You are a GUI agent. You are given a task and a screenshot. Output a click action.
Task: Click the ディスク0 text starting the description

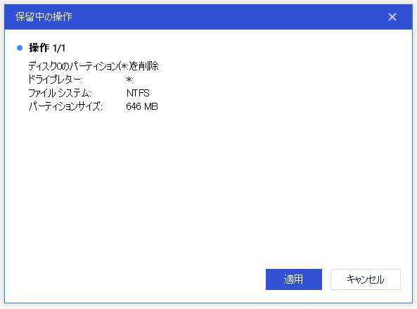point(46,66)
